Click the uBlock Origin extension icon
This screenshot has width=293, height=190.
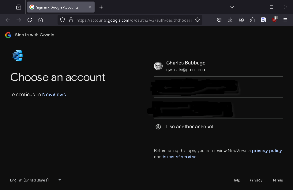274,20
